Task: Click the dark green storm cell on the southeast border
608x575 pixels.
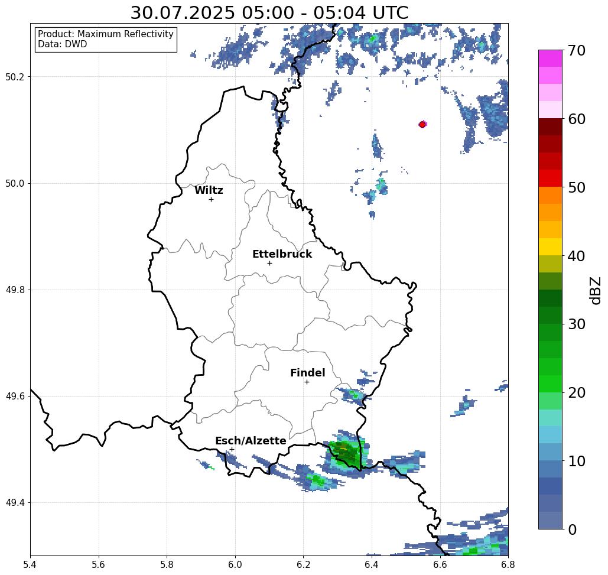Action: tap(347, 453)
